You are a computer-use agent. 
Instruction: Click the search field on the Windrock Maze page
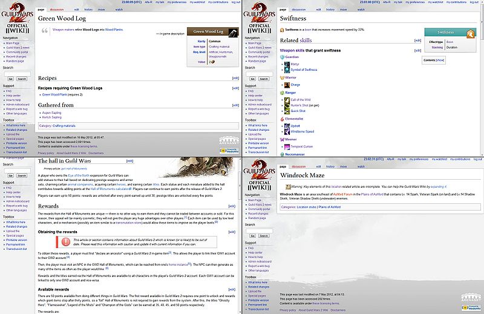tap(260, 231)
